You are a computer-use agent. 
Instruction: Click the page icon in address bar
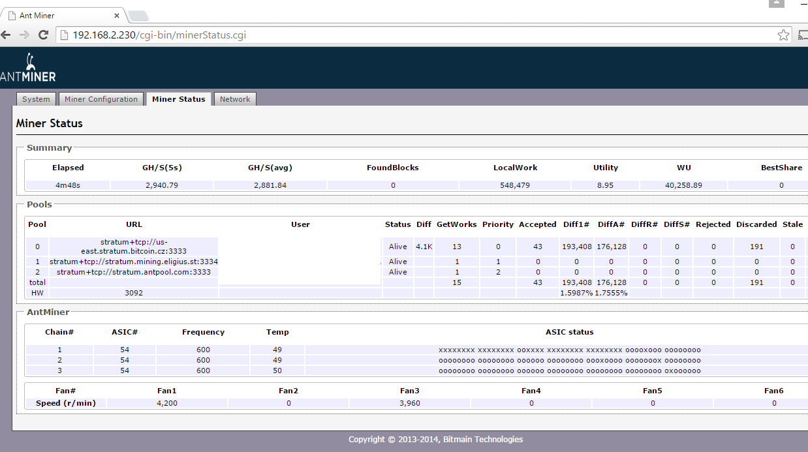64,35
